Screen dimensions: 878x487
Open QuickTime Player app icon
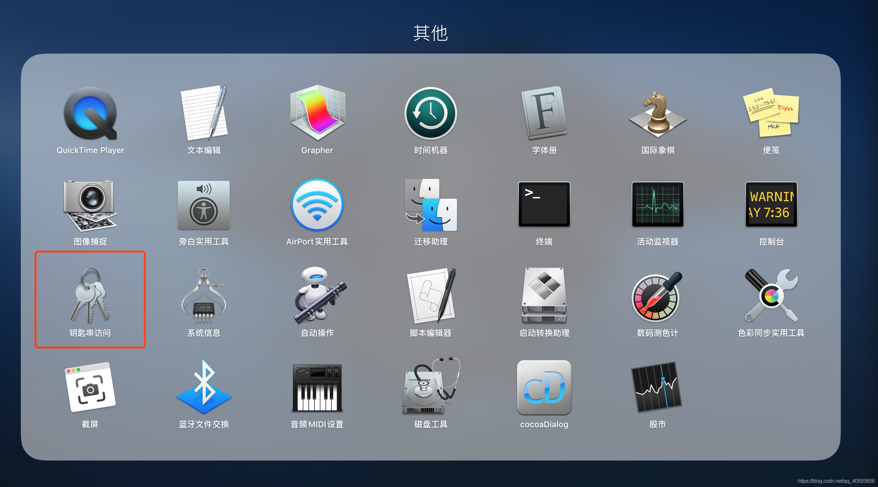90,113
